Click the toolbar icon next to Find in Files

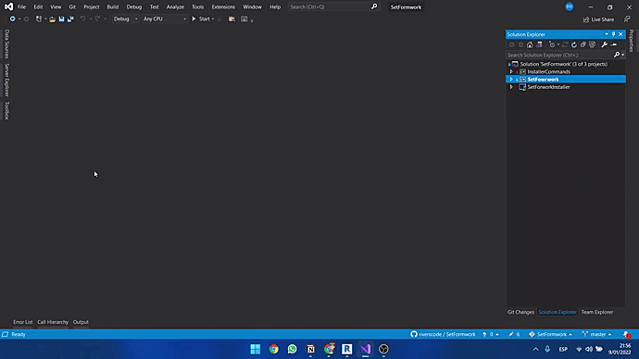244,19
